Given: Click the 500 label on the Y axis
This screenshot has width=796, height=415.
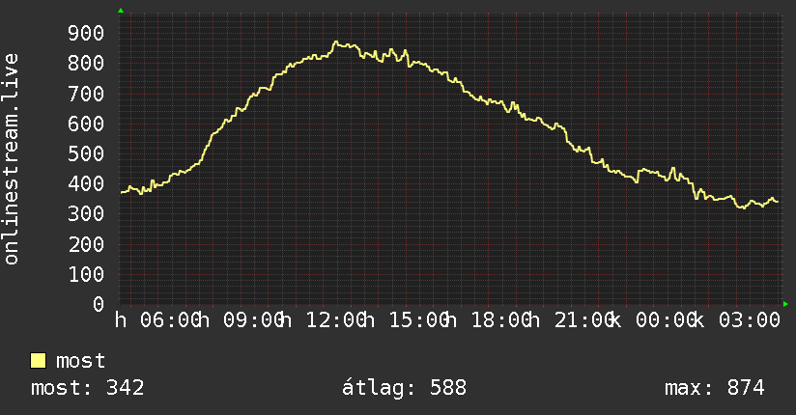Looking at the screenshot, I should pyautogui.click(x=86, y=153).
